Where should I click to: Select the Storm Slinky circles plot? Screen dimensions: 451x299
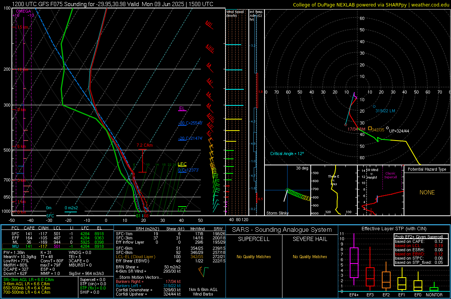pos(298,195)
